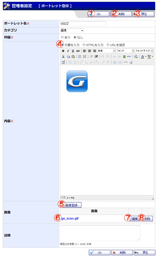Open the 段落 paragraph format dropdown
Screen dimensions: 157x260
106,51
